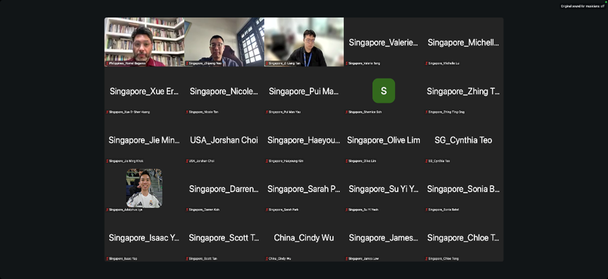Select the video tile with blue lanyard

[304, 41]
